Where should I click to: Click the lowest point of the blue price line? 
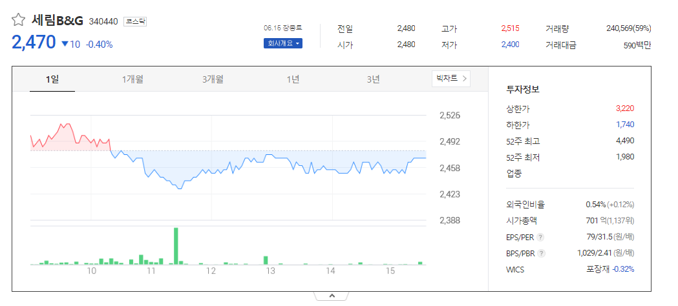[180, 189]
